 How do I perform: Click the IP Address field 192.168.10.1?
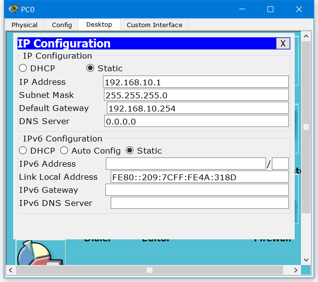click(x=196, y=82)
